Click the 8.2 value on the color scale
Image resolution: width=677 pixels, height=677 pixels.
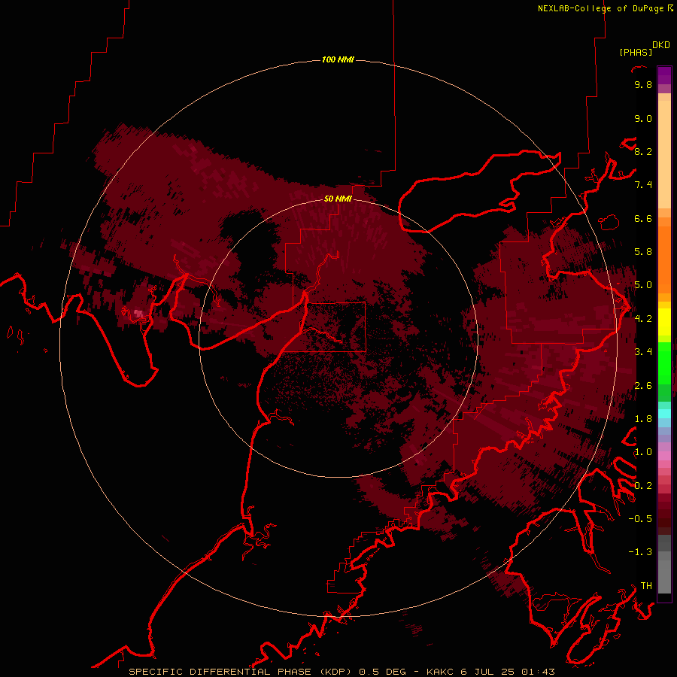643,151
